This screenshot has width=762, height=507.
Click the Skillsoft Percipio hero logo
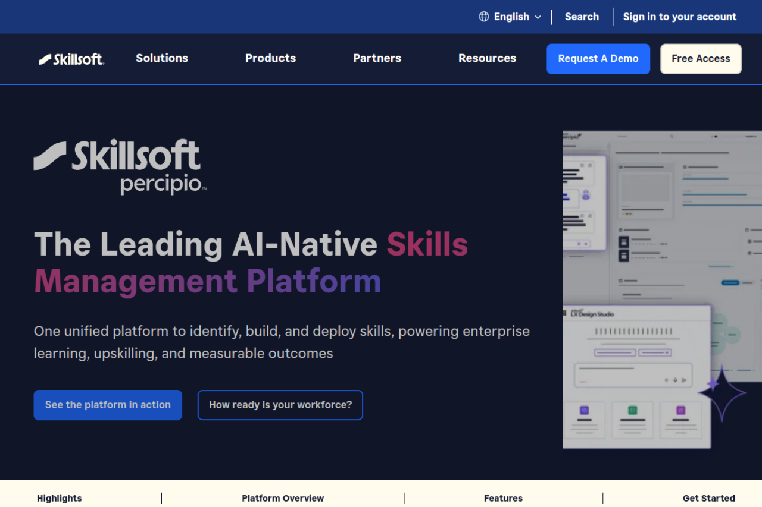[120, 167]
